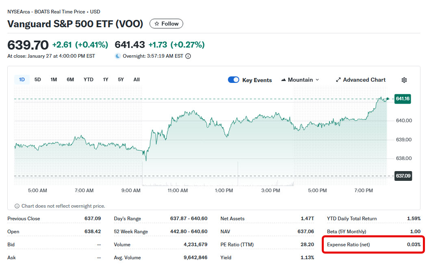
Task: Show All time chart range
Action: (136, 80)
